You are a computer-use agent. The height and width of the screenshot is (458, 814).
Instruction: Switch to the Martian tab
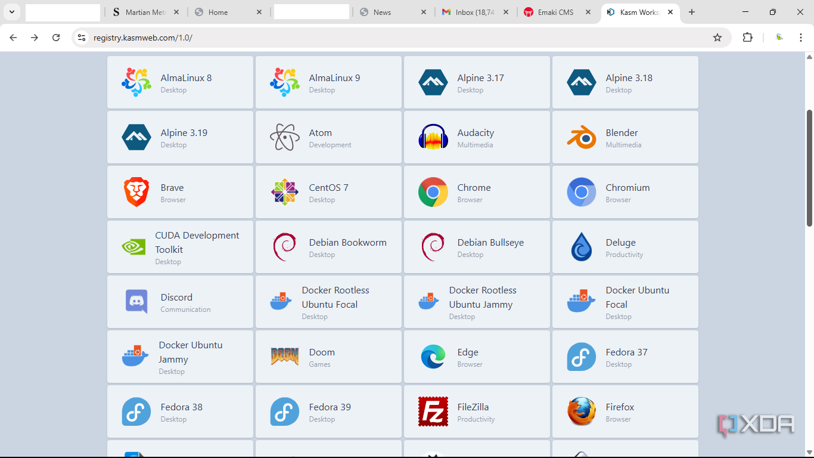click(145, 12)
